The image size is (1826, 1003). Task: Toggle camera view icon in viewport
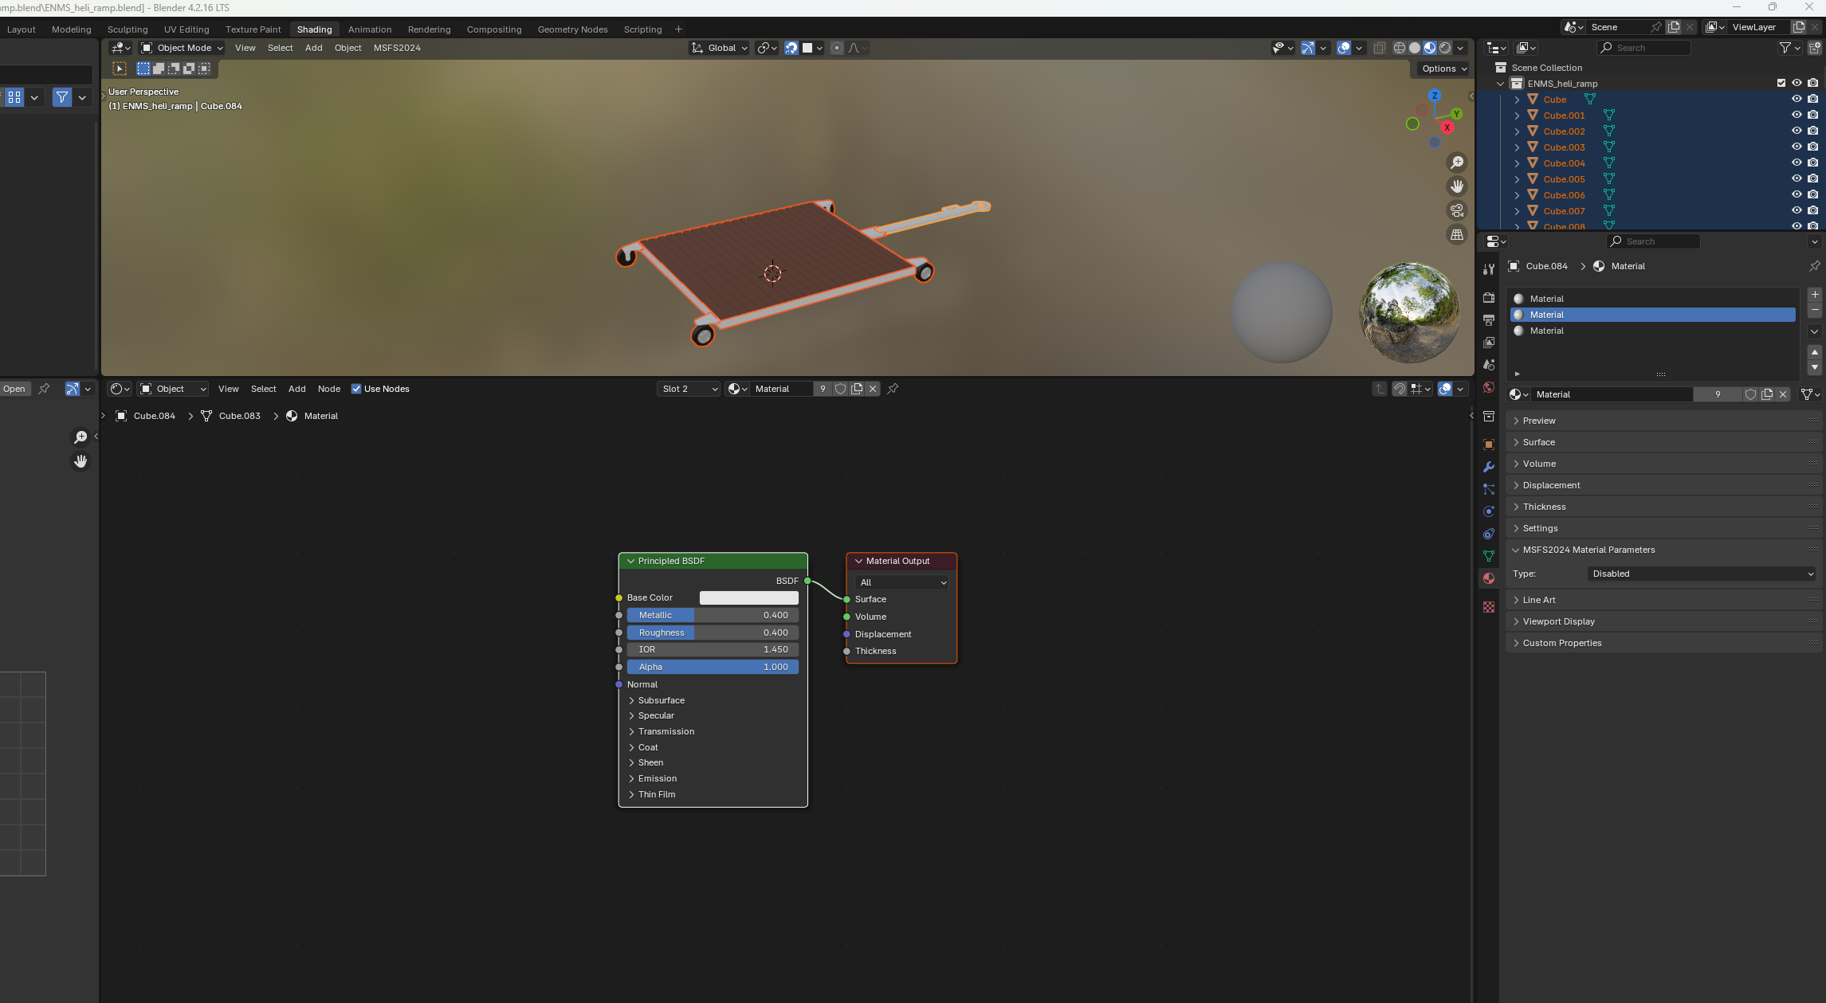(x=1457, y=210)
